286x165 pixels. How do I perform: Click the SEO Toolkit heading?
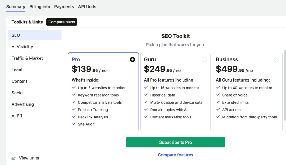(x=175, y=36)
